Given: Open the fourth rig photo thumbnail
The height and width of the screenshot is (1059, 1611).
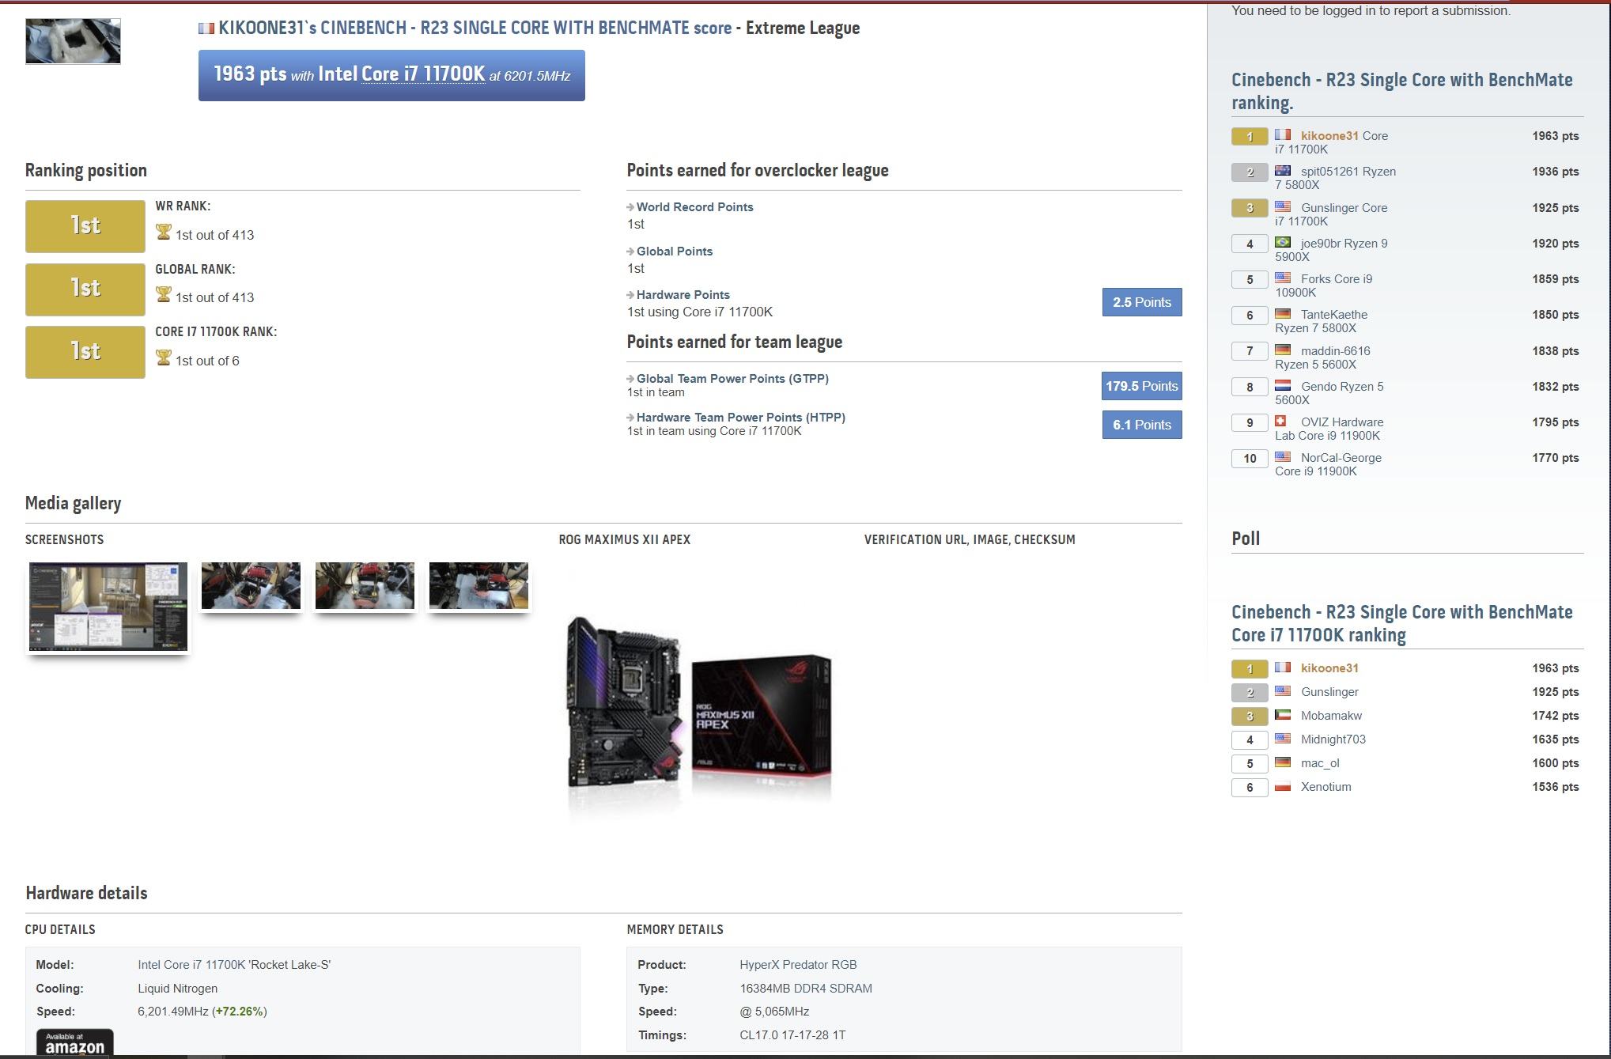Looking at the screenshot, I should click(478, 586).
